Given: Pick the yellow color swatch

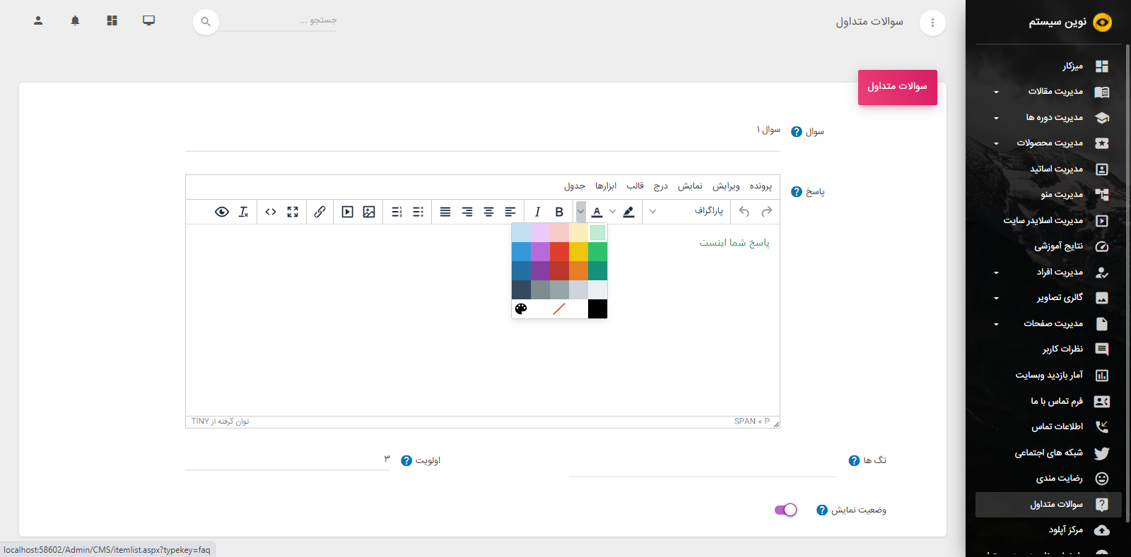Looking at the screenshot, I should 578,251.
